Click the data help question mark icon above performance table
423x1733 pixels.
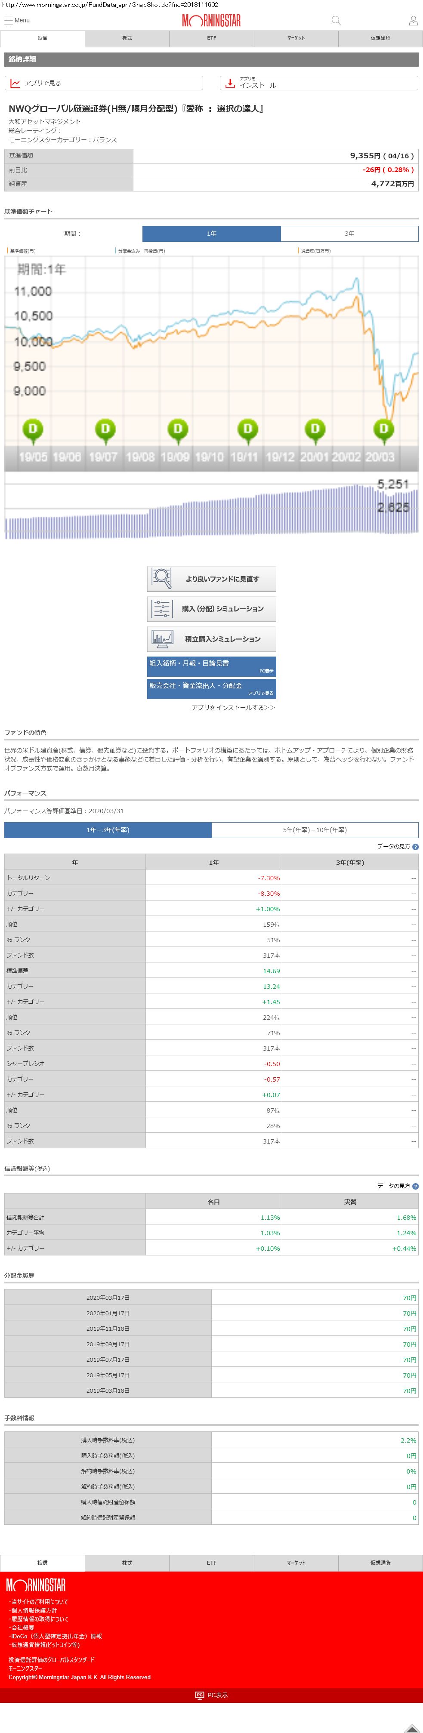click(415, 847)
